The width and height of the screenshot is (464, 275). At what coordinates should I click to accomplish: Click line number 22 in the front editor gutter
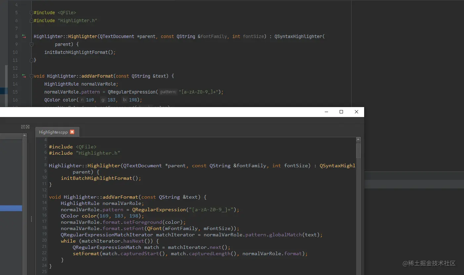coord(44,253)
